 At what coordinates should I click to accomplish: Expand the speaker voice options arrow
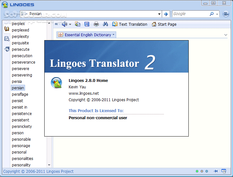(70, 24)
